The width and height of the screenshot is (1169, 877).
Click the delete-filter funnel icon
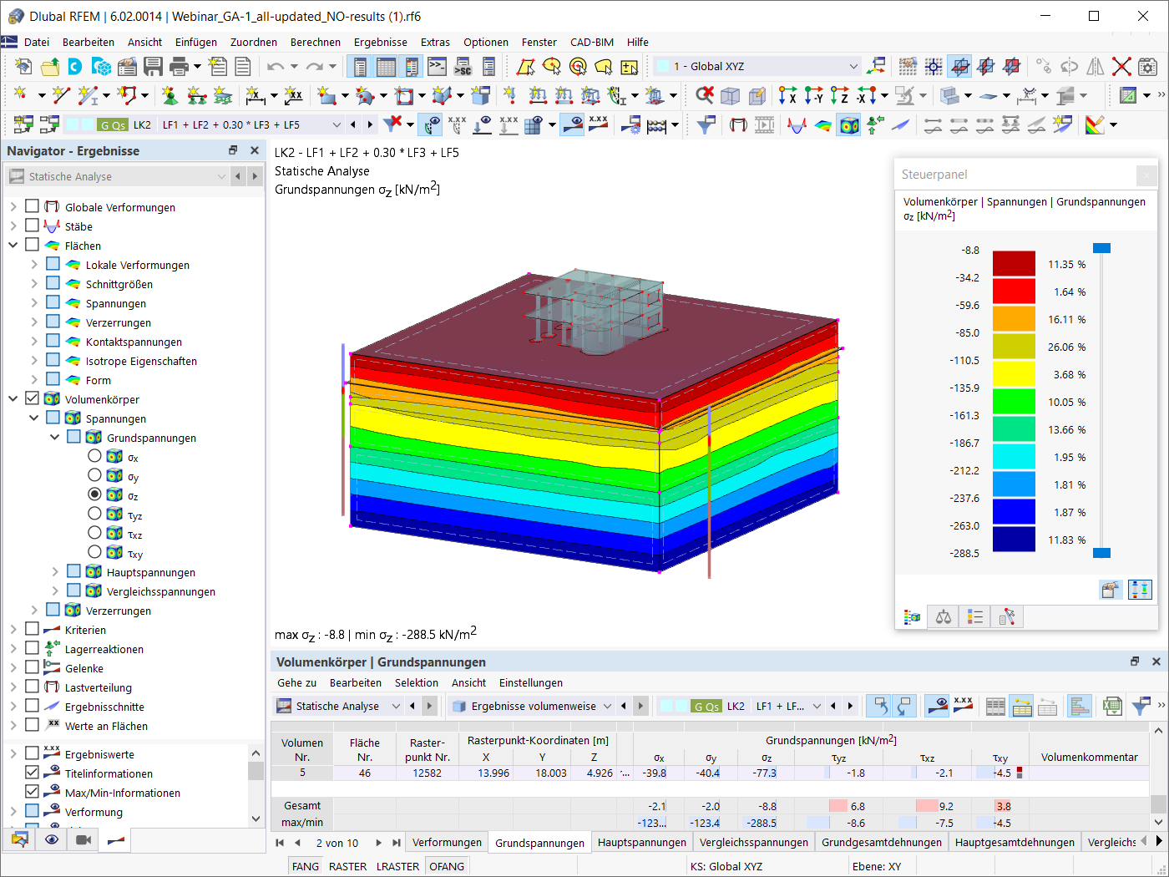392,124
